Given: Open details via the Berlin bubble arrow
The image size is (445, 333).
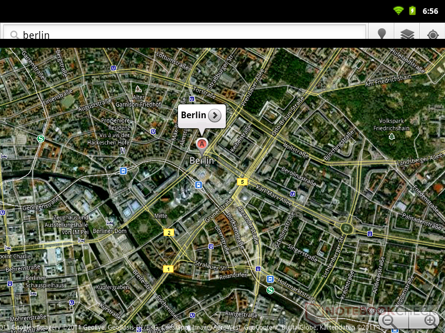Looking at the screenshot, I should [x=215, y=115].
